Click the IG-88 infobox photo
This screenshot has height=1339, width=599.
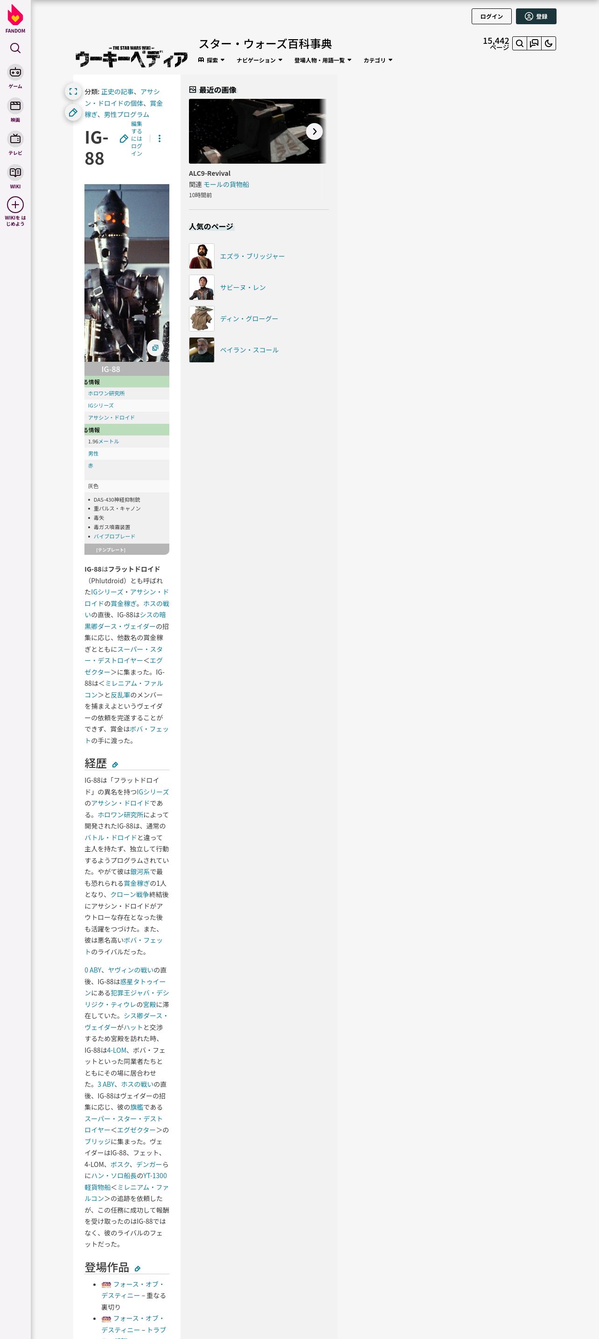tap(127, 273)
